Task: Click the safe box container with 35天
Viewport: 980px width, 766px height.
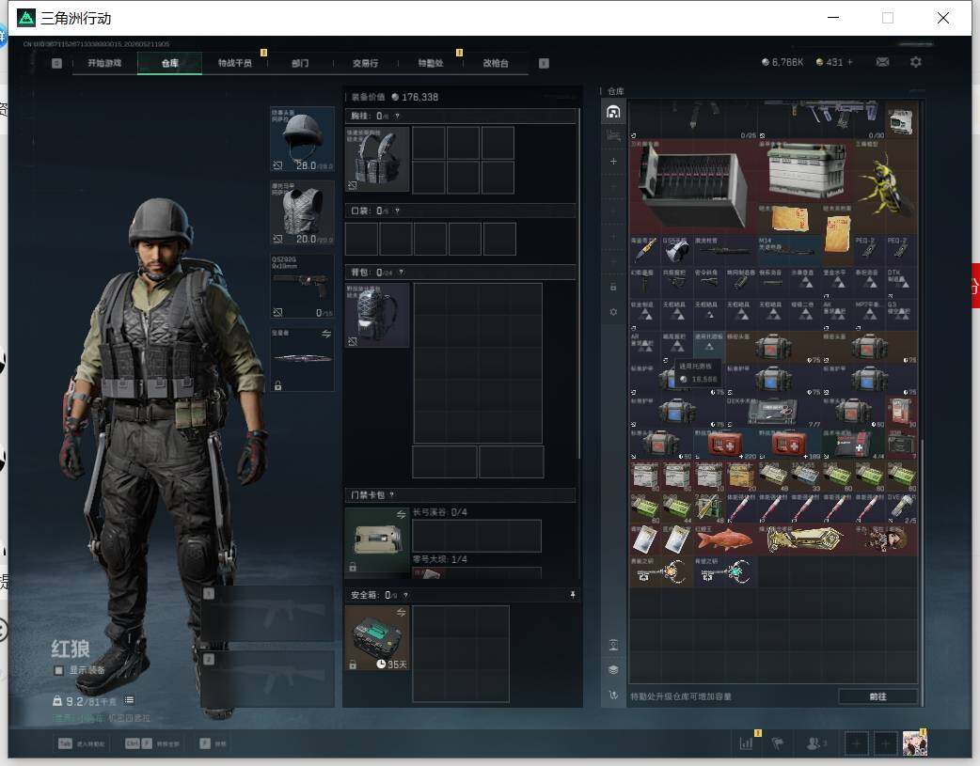Action: [x=377, y=638]
